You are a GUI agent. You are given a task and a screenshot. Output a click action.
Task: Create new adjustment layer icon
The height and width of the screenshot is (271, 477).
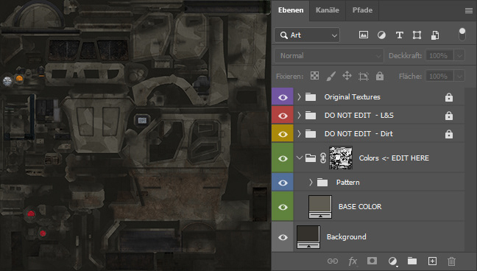(393, 261)
